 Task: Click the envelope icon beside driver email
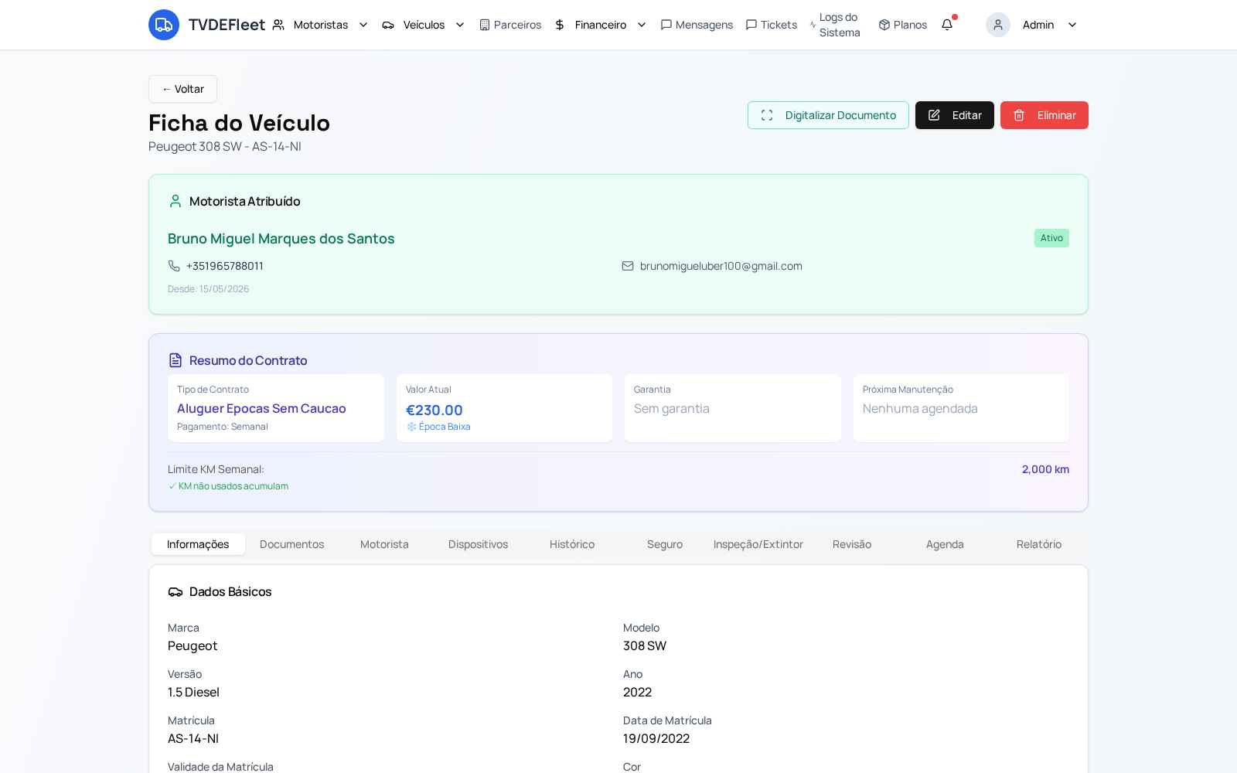(628, 266)
